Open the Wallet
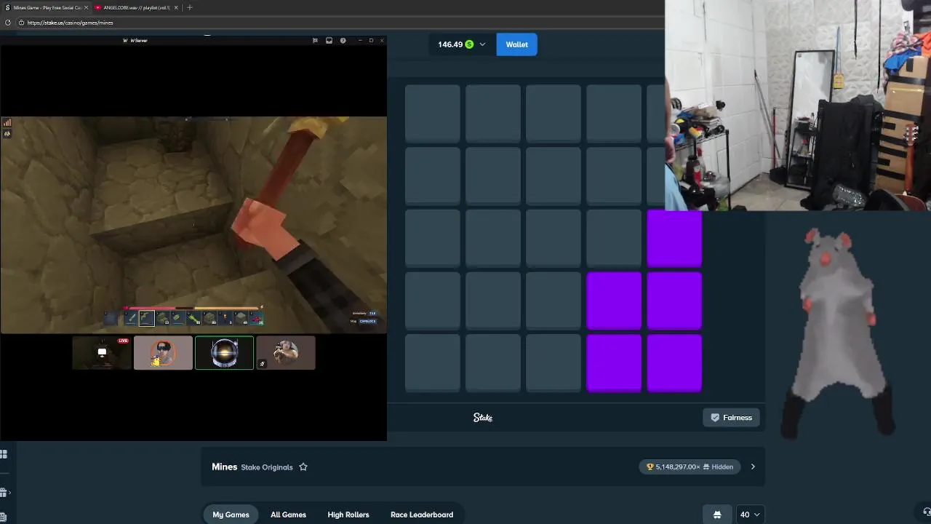The image size is (931, 524). click(x=517, y=44)
